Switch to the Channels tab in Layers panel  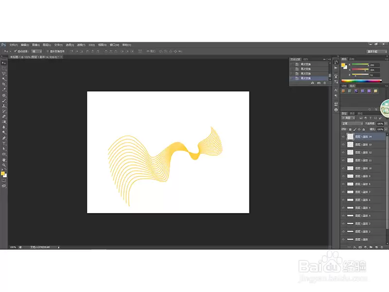[x=352, y=113]
